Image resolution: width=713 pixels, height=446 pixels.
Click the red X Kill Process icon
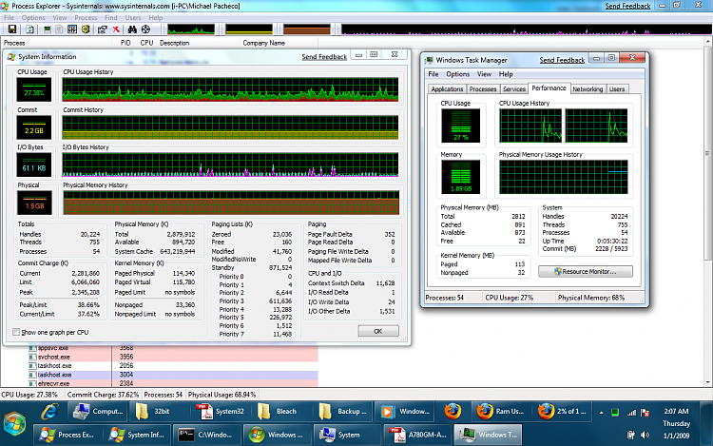(x=116, y=29)
